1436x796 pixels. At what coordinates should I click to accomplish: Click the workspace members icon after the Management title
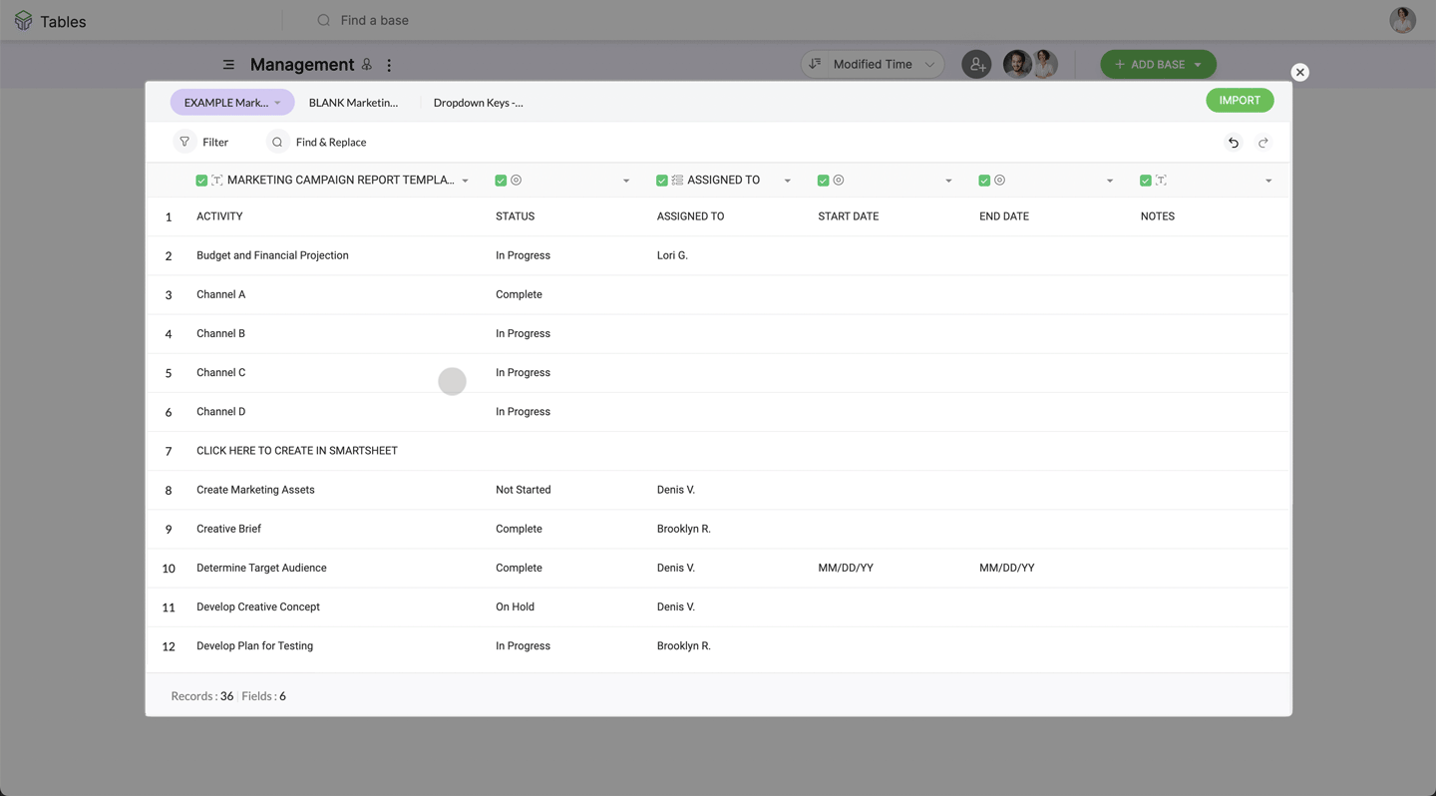(367, 65)
